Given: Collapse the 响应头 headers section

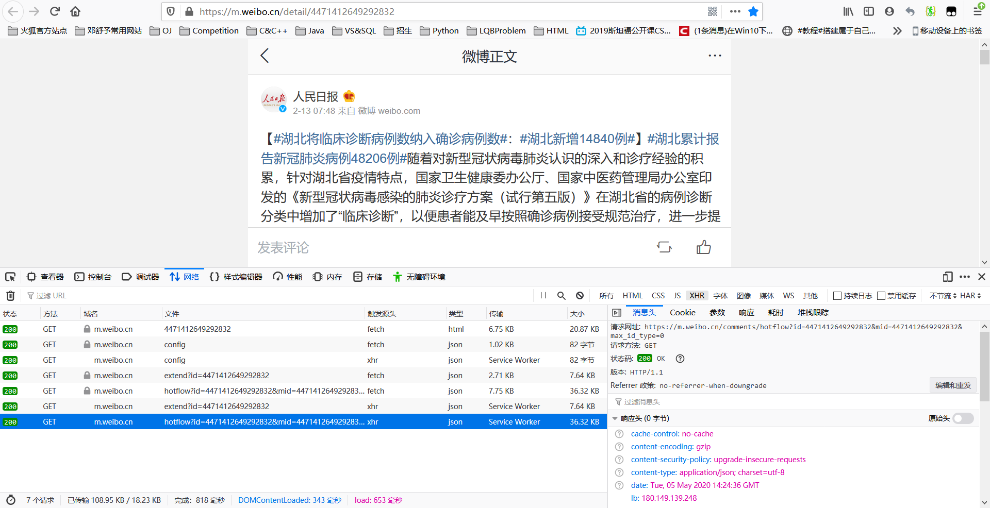Looking at the screenshot, I should click(615, 418).
